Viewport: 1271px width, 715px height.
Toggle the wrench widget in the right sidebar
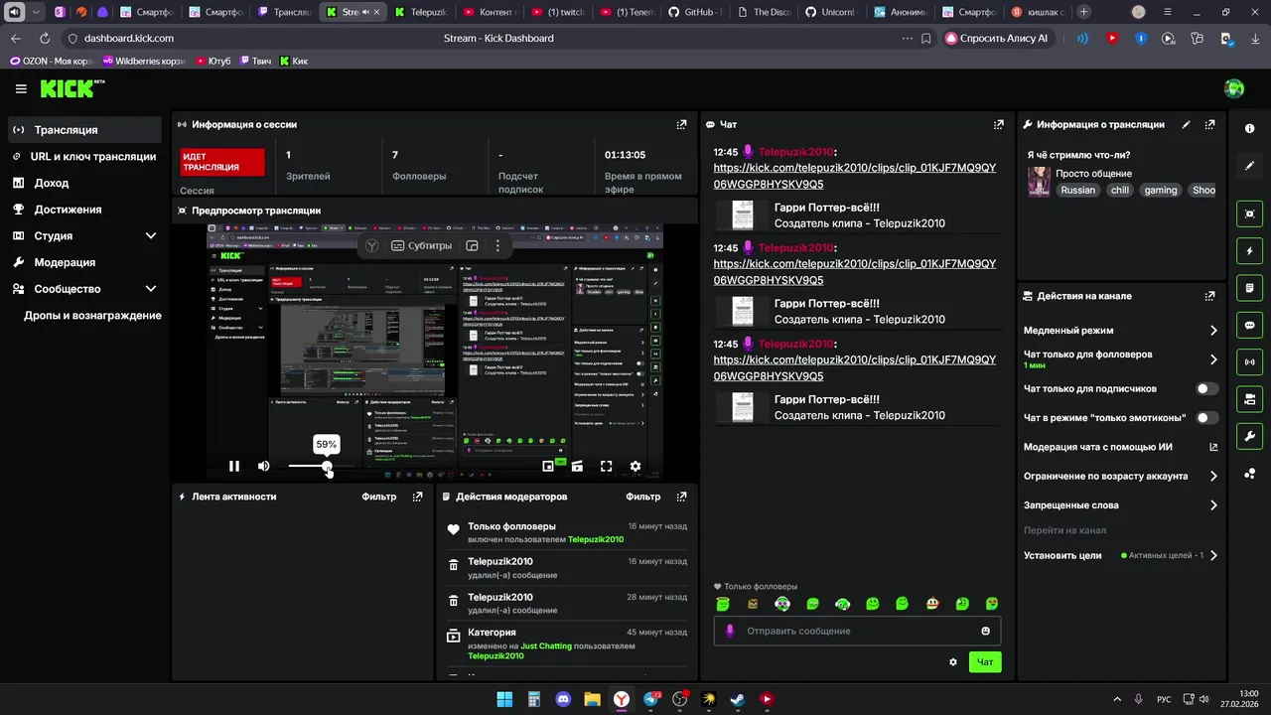[x=1250, y=436]
